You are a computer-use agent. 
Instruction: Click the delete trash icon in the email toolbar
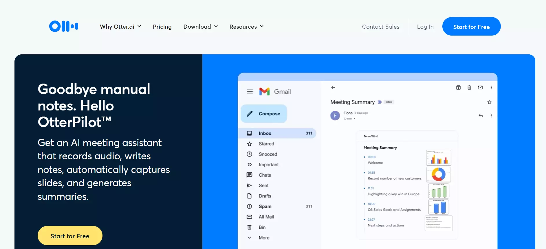(x=469, y=87)
